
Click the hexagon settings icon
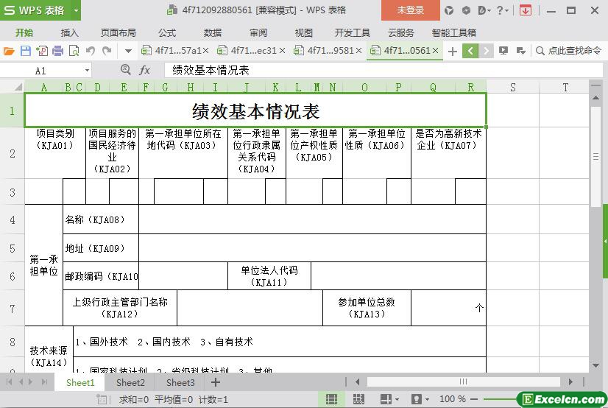[x=466, y=10]
